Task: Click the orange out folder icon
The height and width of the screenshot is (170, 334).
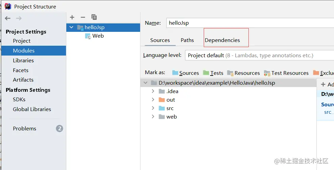Action: click(x=162, y=100)
